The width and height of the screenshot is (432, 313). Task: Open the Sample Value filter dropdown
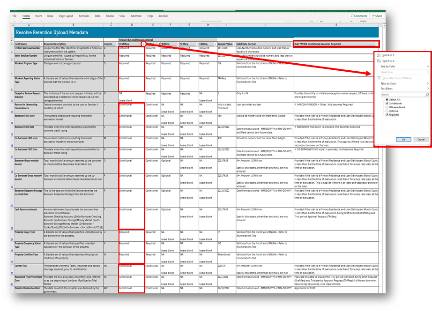click(234, 44)
